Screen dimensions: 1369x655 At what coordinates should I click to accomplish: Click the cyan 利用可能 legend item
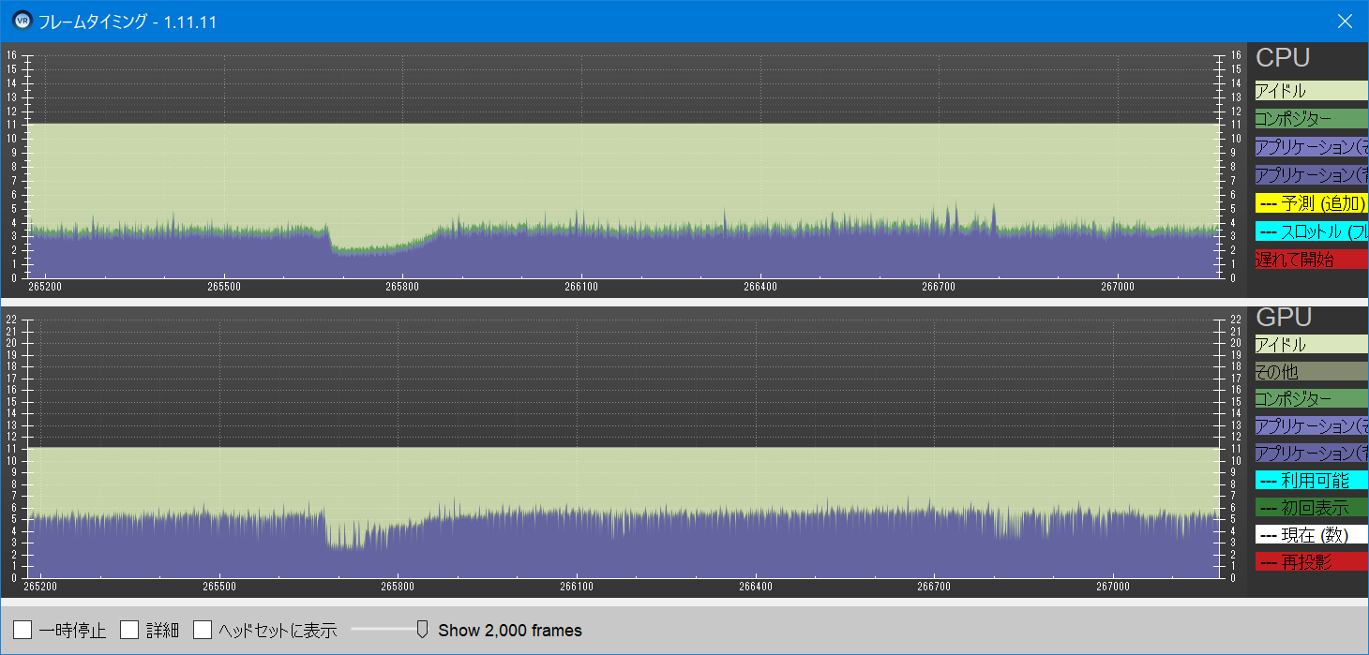[x=1311, y=481]
